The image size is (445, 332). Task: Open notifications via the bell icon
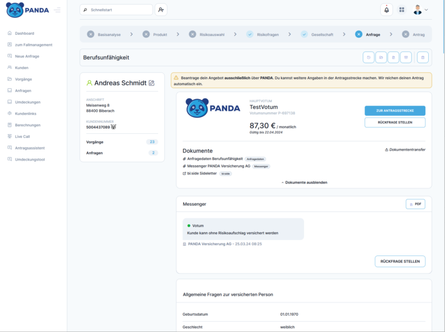coord(386,10)
